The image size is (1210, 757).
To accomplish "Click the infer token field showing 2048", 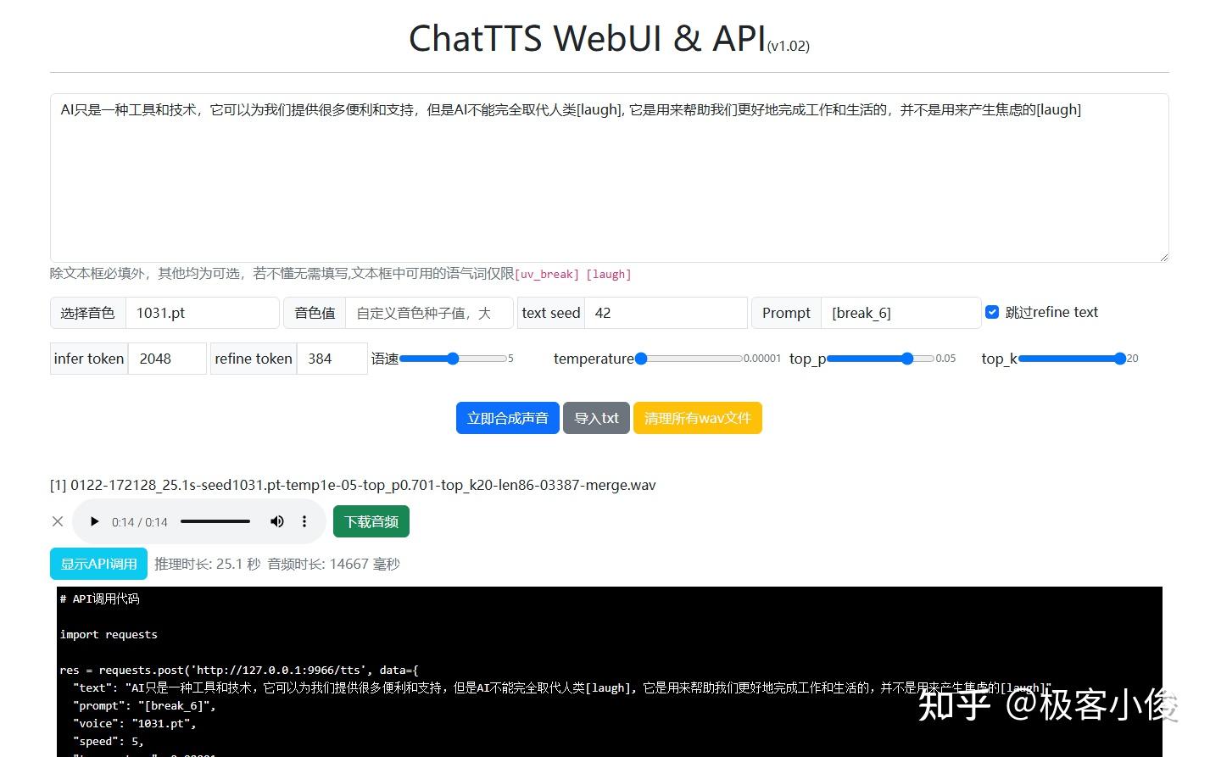I will click(167, 359).
